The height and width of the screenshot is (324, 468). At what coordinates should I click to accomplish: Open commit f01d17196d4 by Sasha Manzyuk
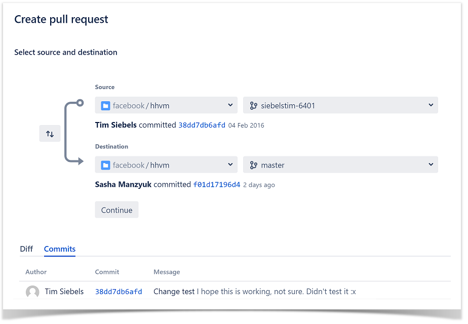click(217, 184)
